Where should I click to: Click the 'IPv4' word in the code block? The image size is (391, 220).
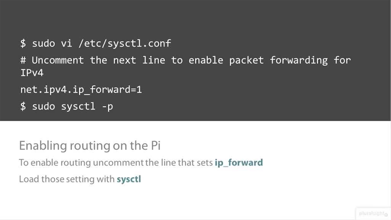click(x=32, y=73)
